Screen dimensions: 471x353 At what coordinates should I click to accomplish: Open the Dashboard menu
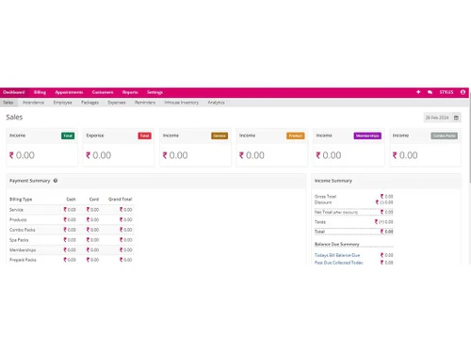coord(14,92)
